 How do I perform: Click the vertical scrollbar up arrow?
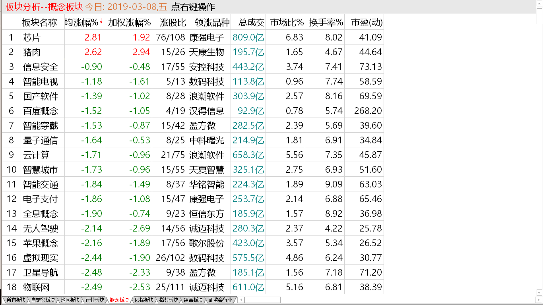click(x=539, y=5)
